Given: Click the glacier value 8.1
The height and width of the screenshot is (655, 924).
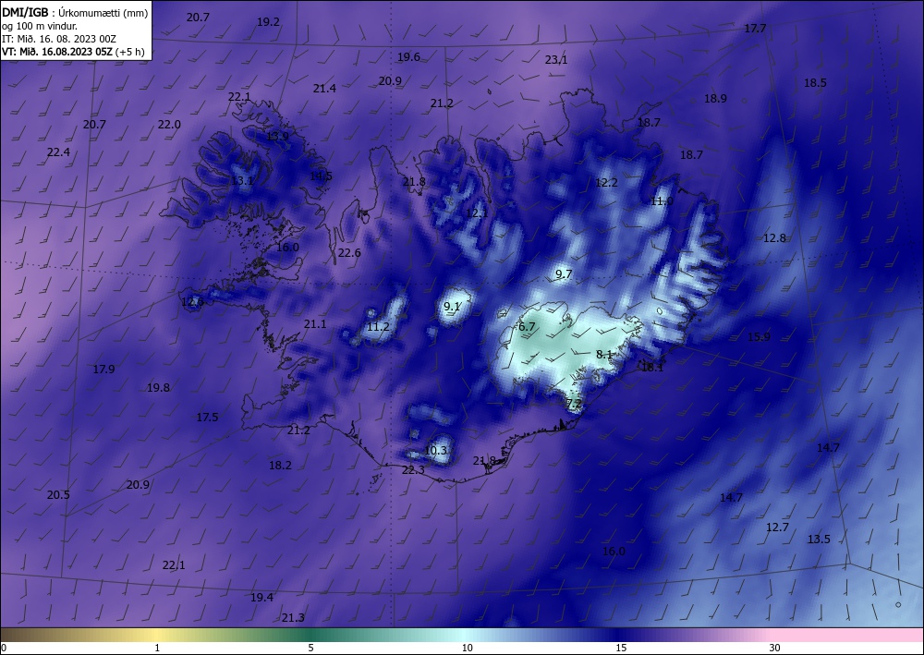Looking at the screenshot, I should pos(604,355).
